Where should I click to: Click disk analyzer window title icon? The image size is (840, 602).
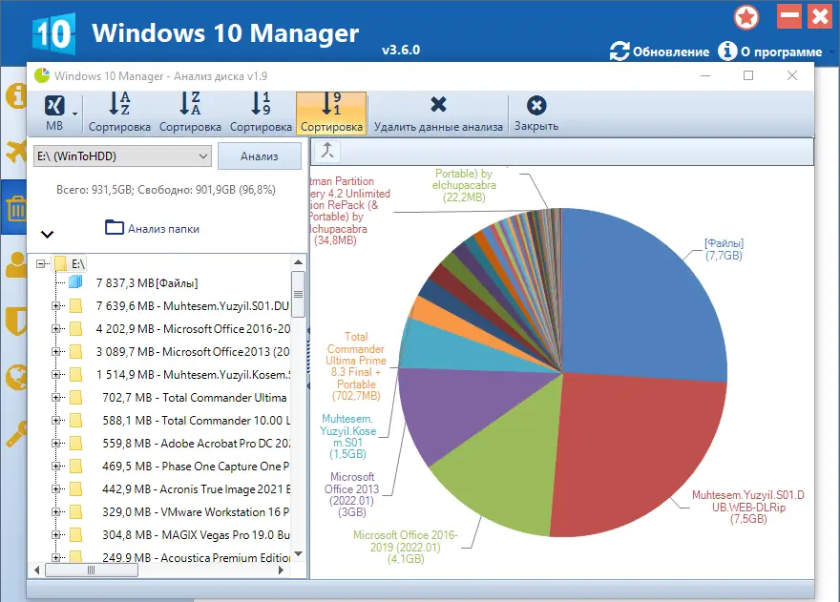pyautogui.click(x=42, y=75)
